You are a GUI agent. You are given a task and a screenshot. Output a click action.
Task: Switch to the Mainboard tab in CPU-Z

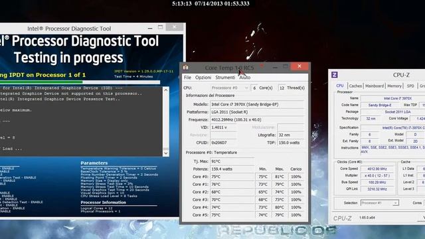pos(375,86)
